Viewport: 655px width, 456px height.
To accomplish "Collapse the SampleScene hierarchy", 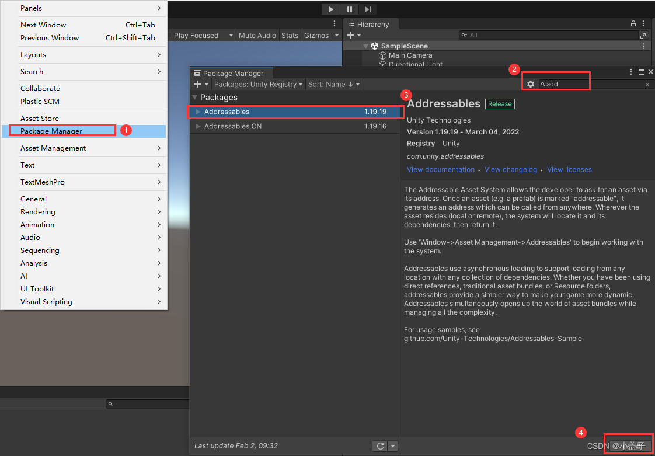I will click(x=365, y=46).
